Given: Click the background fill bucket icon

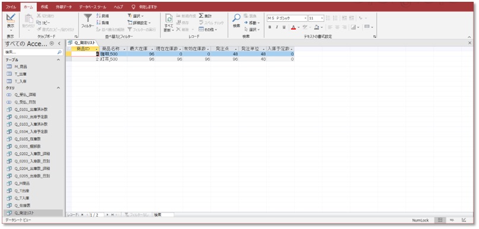Looking at the screenshot, I should click(317, 27).
